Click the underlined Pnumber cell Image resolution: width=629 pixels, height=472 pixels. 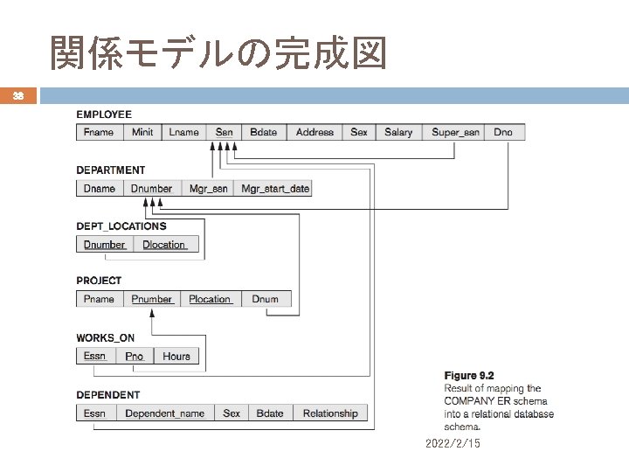click(x=152, y=299)
